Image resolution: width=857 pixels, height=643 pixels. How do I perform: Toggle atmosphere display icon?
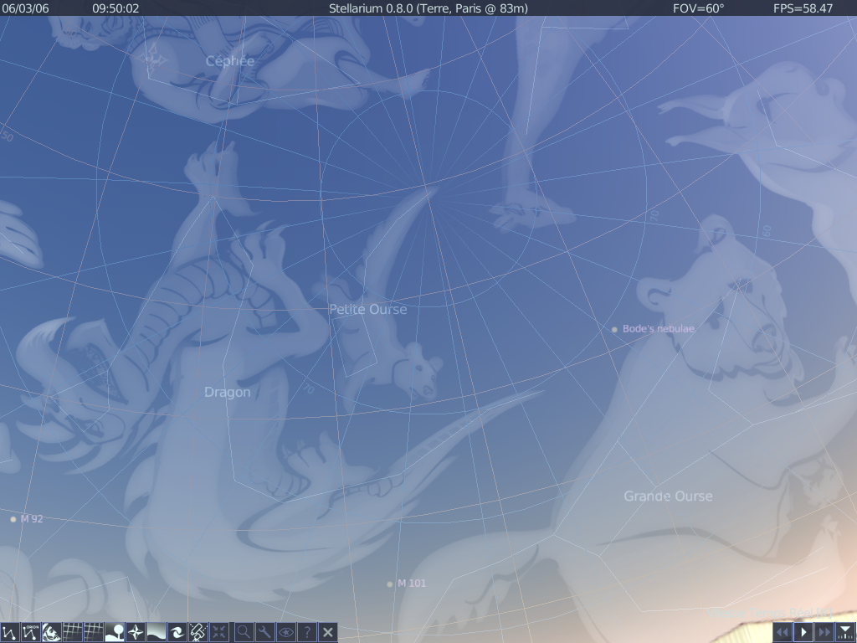156,633
